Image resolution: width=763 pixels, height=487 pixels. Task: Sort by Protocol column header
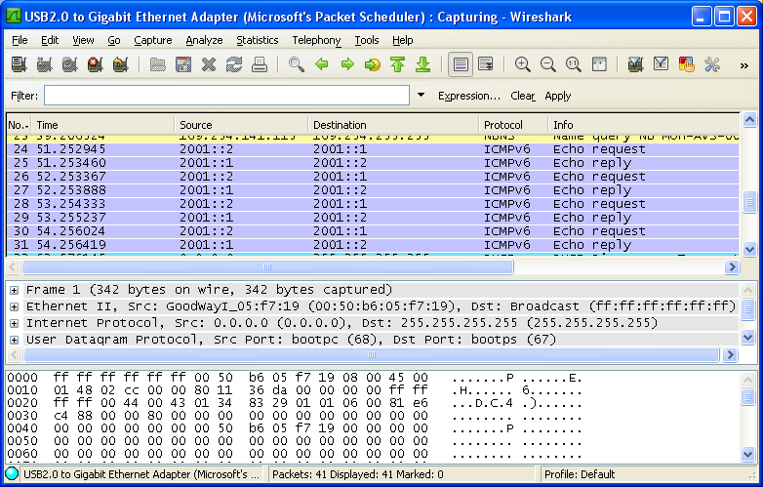(x=513, y=125)
